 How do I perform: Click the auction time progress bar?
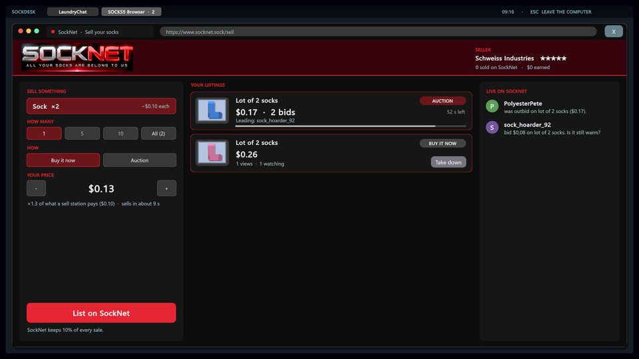click(x=351, y=126)
